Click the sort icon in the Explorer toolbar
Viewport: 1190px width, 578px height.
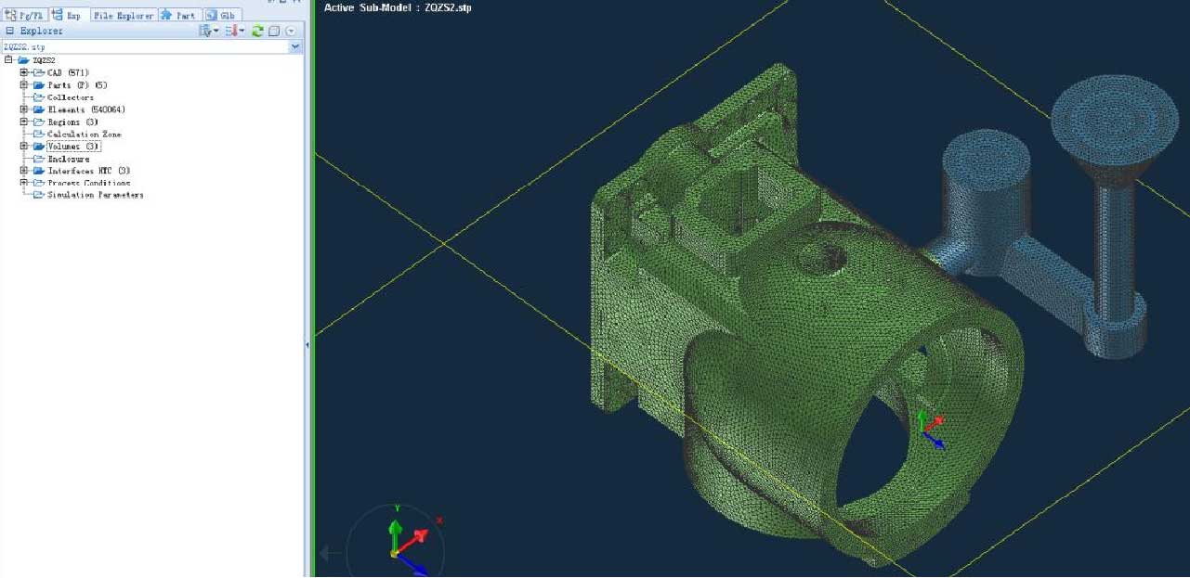coord(230,31)
